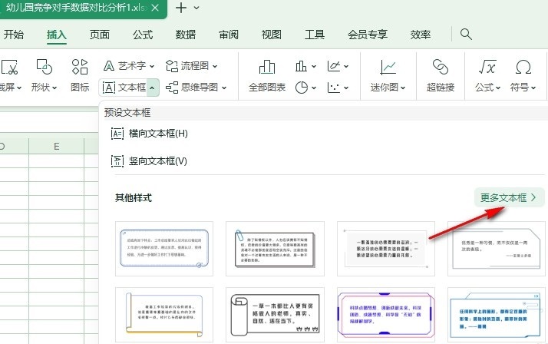This screenshot has width=548, height=344.
Task: Select the yellow scroll paper text box style
Action: (x=164, y=315)
